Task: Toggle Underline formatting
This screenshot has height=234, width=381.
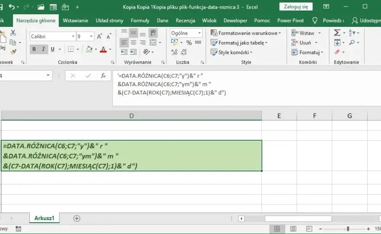Action: click(x=52, y=49)
